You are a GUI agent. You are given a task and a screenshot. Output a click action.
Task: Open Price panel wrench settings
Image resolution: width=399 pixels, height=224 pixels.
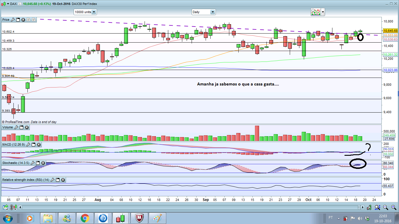pyautogui.click(x=13, y=20)
